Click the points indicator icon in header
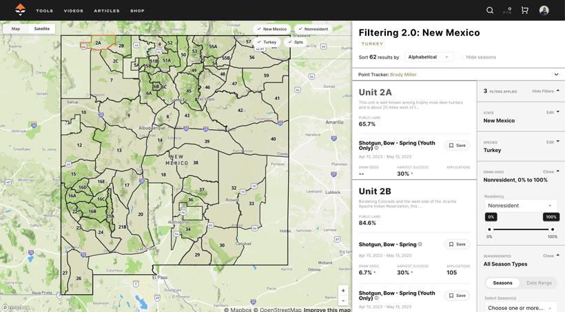The image size is (565, 312). point(507,10)
